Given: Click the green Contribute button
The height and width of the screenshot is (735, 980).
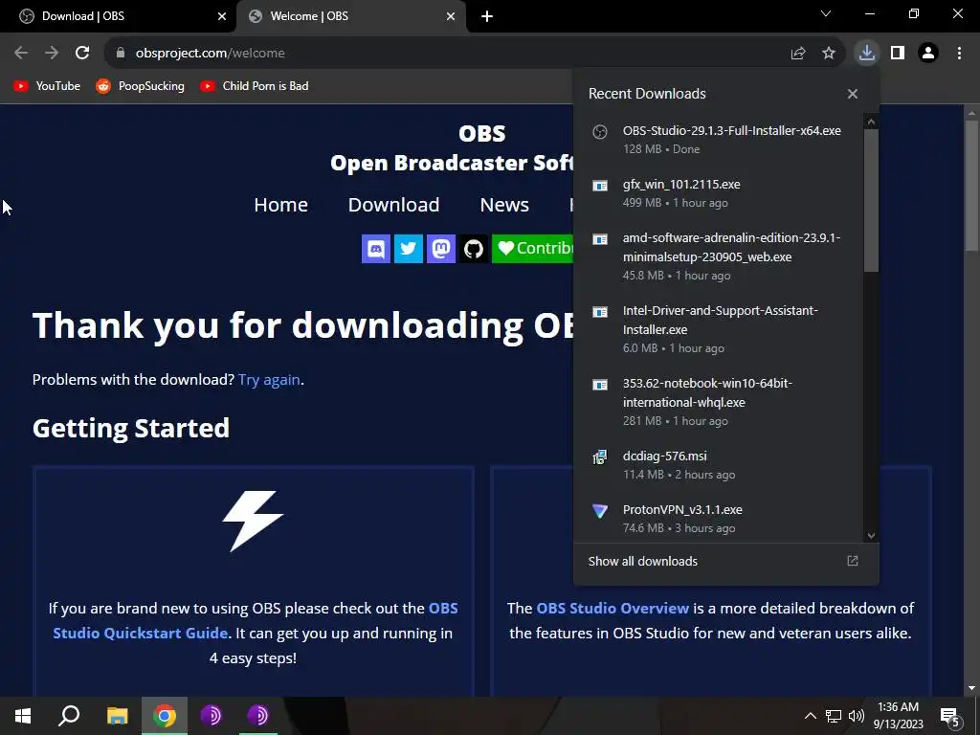Looking at the screenshot, I should [532, 249].
